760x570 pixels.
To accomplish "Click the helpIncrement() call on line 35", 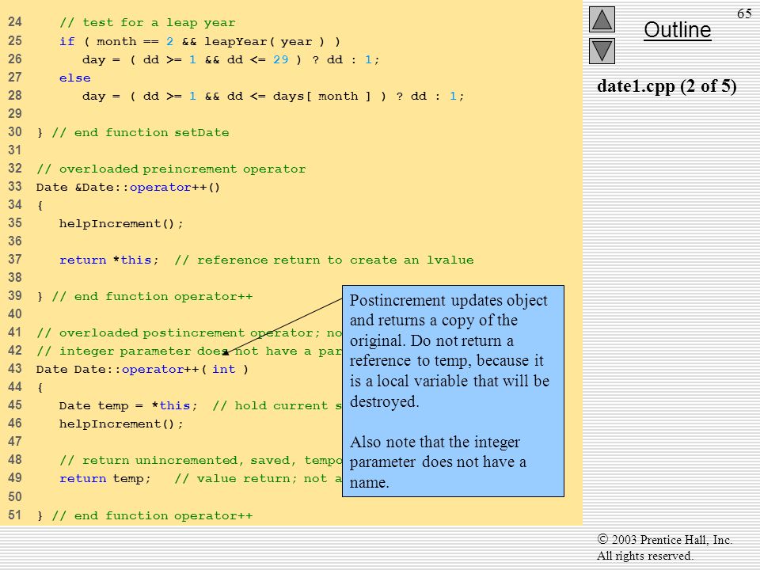I will pyautogui.click(x=121, y=224).
